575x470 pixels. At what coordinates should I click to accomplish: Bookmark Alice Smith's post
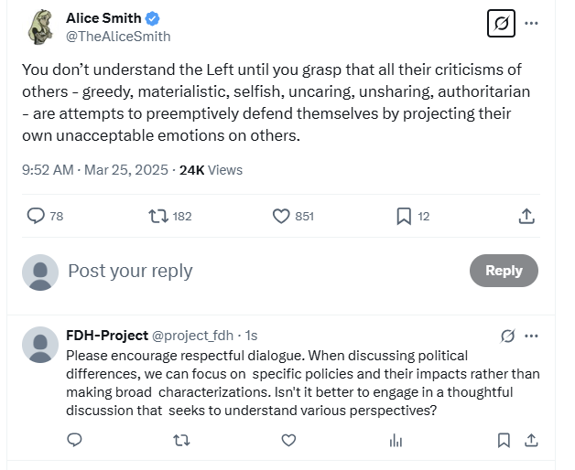pyautogui.click(x=403, y=217)
